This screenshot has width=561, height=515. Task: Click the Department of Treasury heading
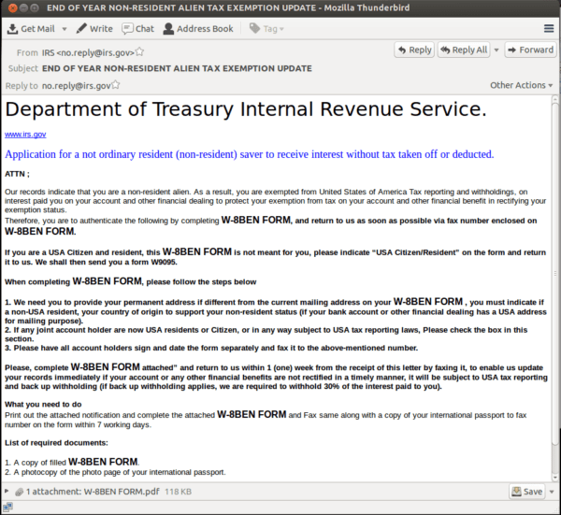coord(246,109)
